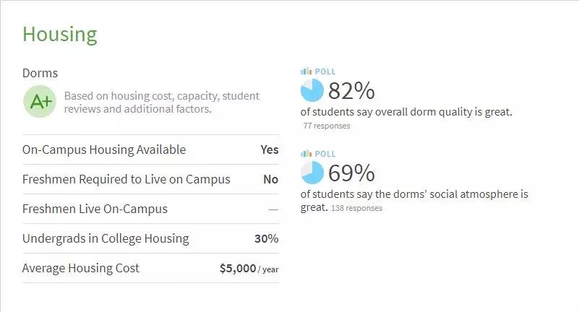Click the bar chart icon beside the second POLL label
The width and height of the screenshot is (579, 312).
tap(306, 154)
